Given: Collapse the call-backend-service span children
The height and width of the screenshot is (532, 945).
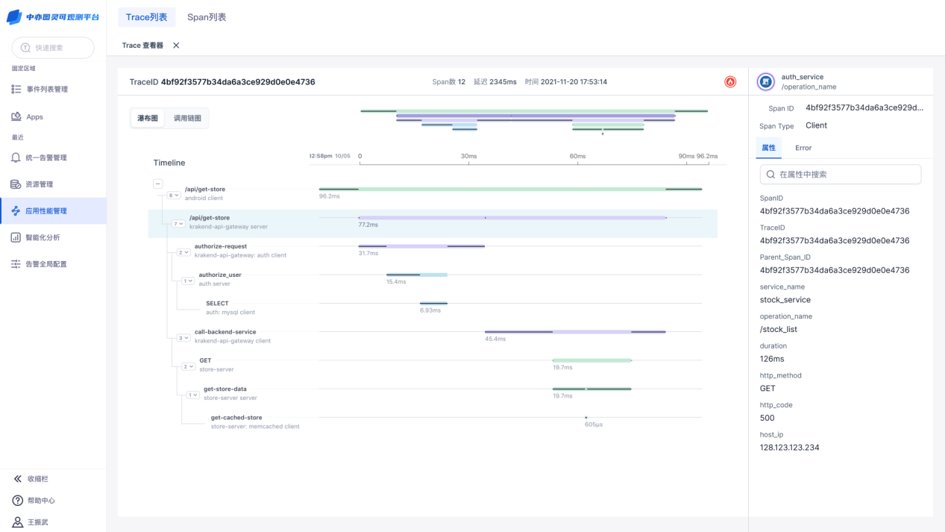Looking at the screenshot, I should click(183, 338).
